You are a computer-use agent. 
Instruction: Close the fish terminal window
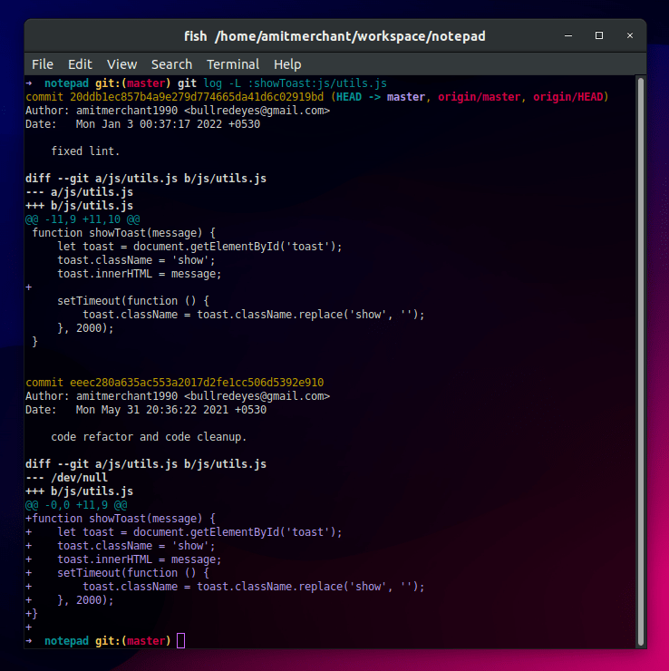pos(630,35)
